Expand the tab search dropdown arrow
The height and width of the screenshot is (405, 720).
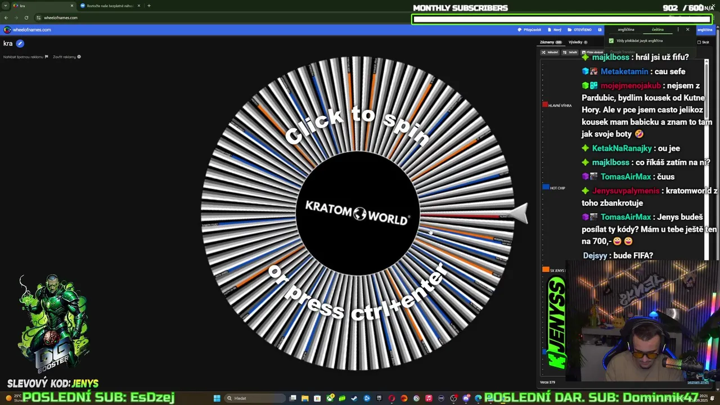6,6
